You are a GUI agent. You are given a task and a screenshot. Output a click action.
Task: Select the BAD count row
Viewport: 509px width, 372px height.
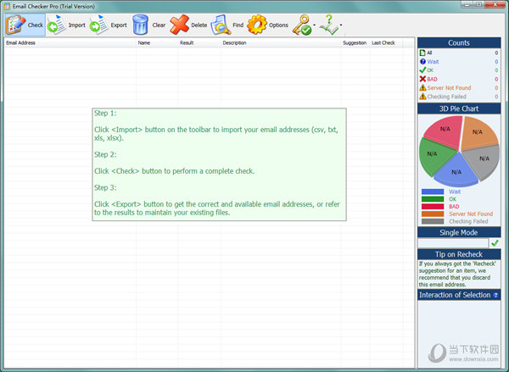click(459, 79)
